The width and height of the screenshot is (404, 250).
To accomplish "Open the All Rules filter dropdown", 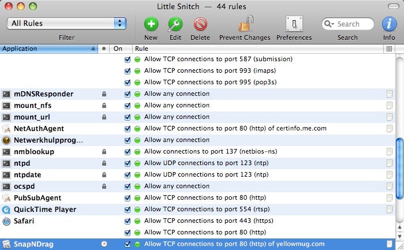I will 66,24.
